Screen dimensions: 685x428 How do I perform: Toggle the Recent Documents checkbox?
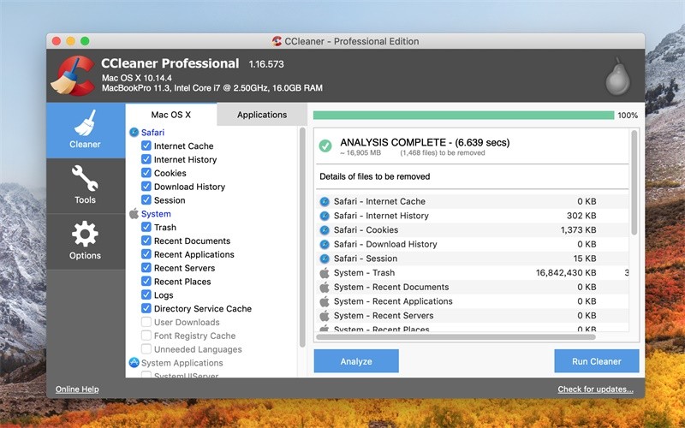click(146, 241)
